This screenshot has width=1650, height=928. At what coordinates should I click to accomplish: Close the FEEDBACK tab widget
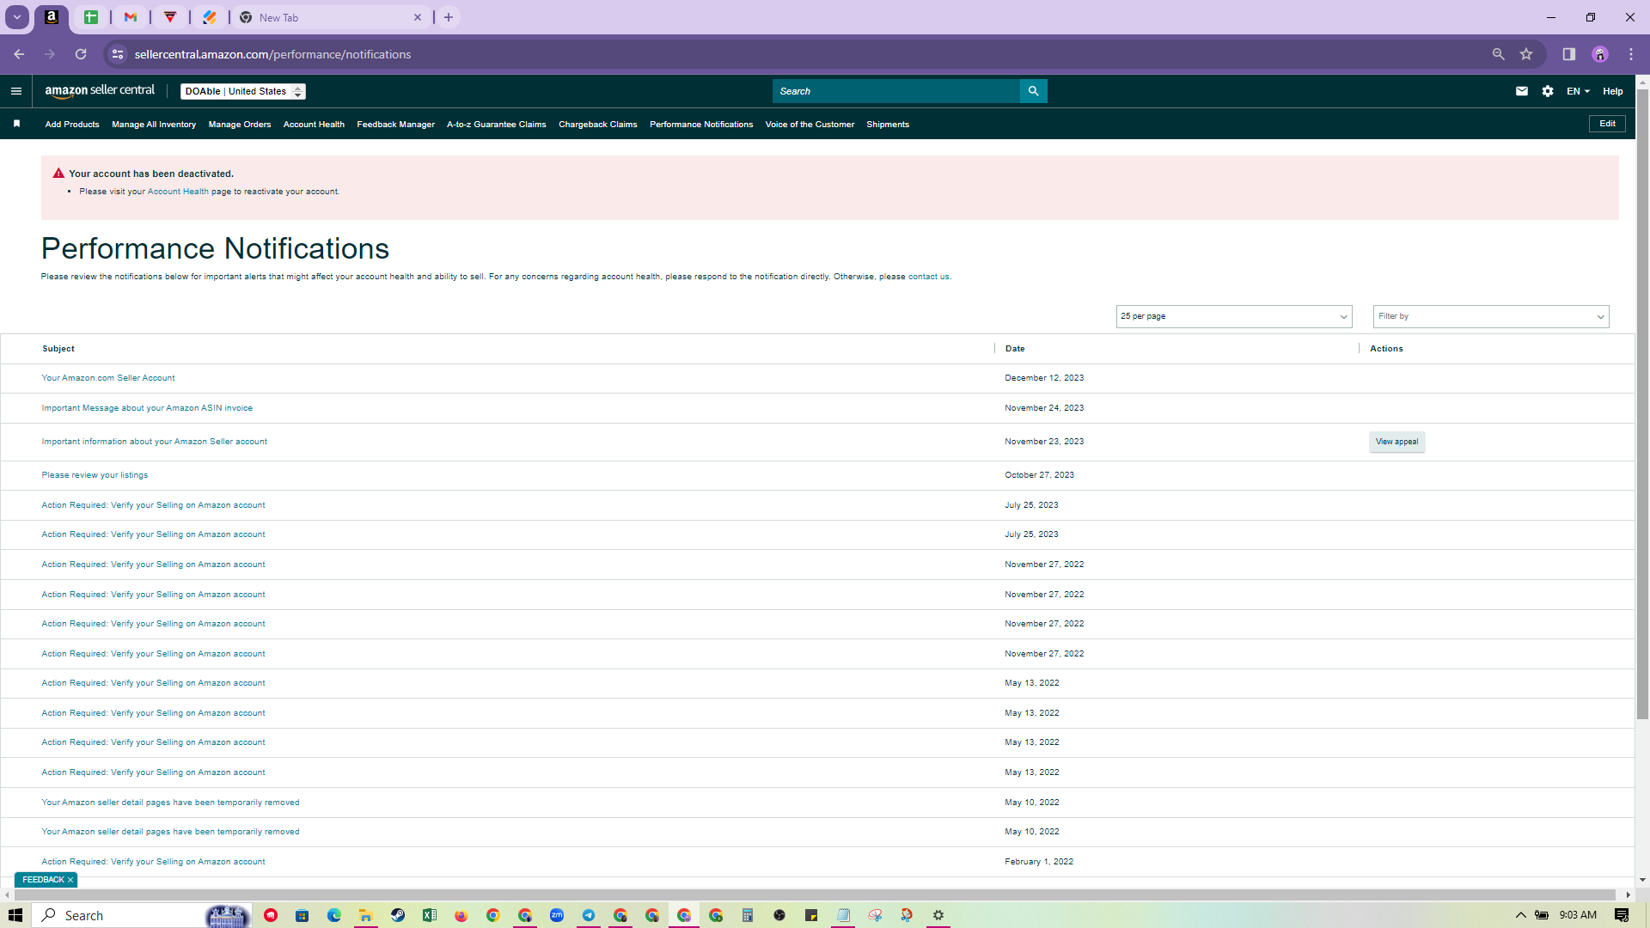[70, 880]
